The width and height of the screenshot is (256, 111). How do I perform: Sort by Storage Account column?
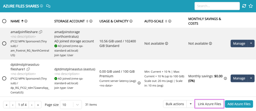point(87,21)
